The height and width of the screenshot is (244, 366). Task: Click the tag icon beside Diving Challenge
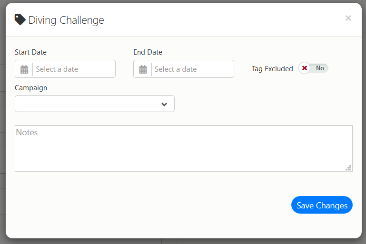point(20,20)
